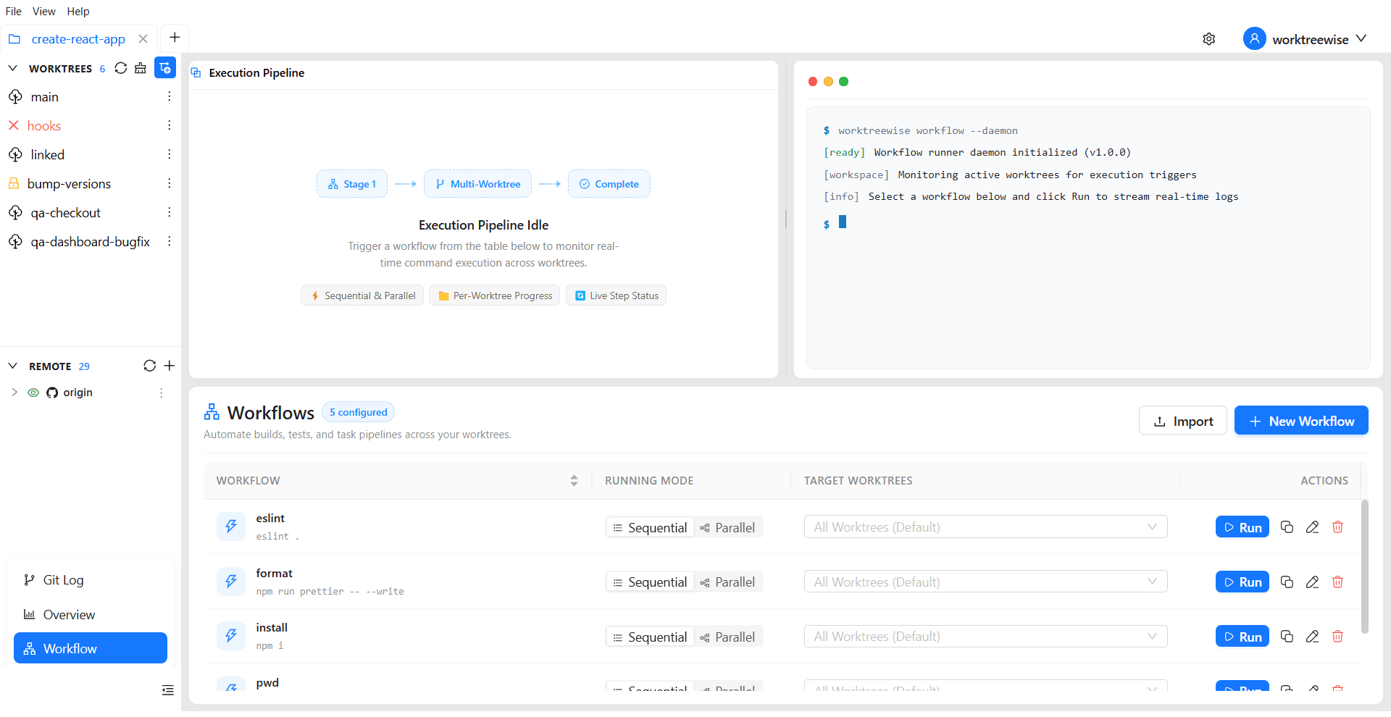Open options menu for main worktree
Screen dimensions: 1391x717
tap(169, 96)
